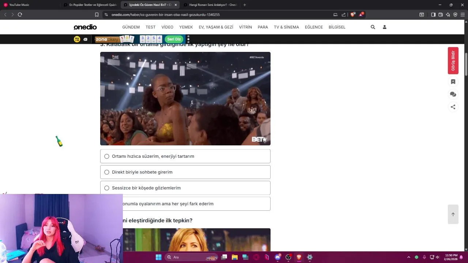Open a new browser tab

[x=245, y=5]
